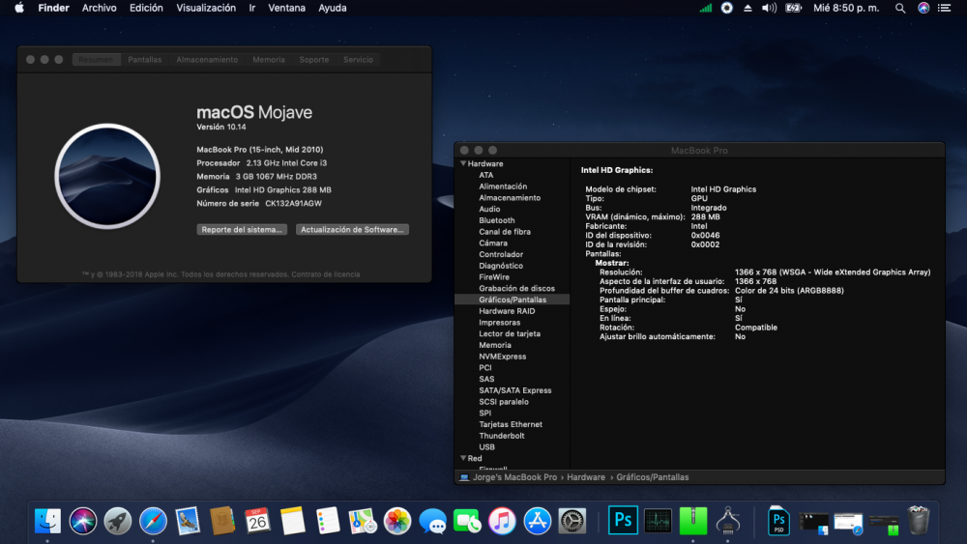The image size is (967, 544).
Task: Select Hardware RAID in the sidebar
Action: [x=507, y=311]
